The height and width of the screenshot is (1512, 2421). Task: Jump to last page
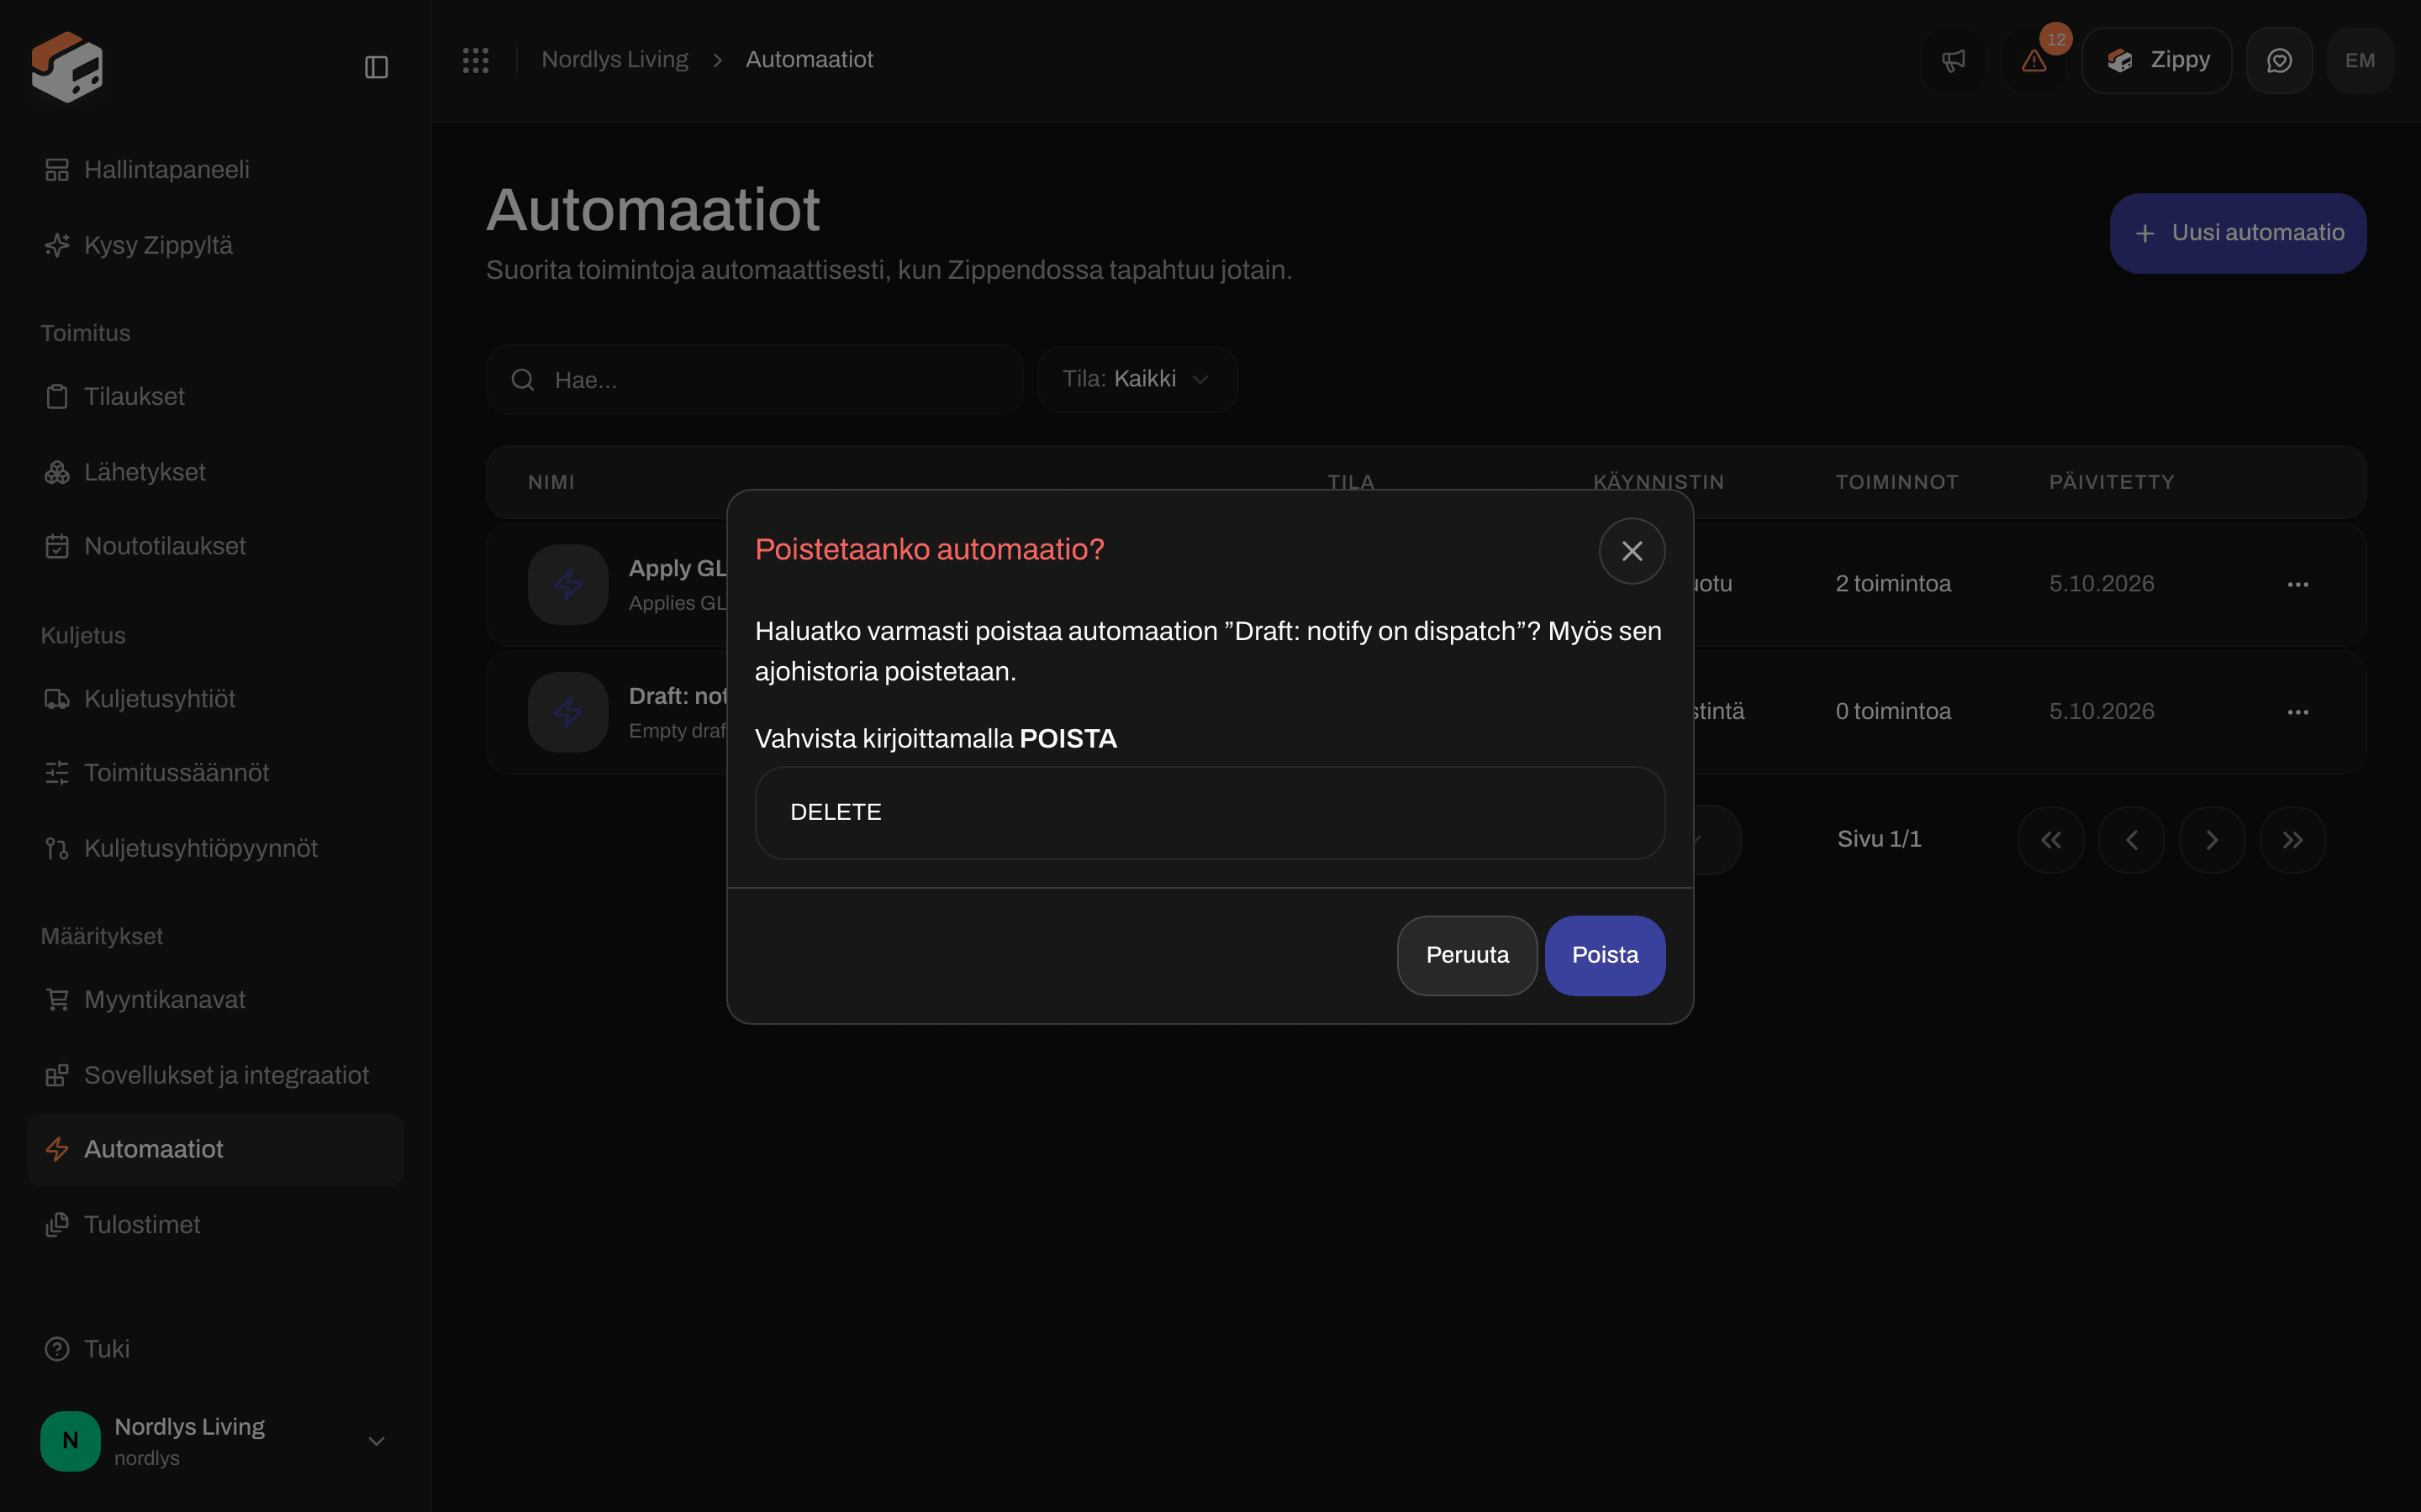[2292, 840]
